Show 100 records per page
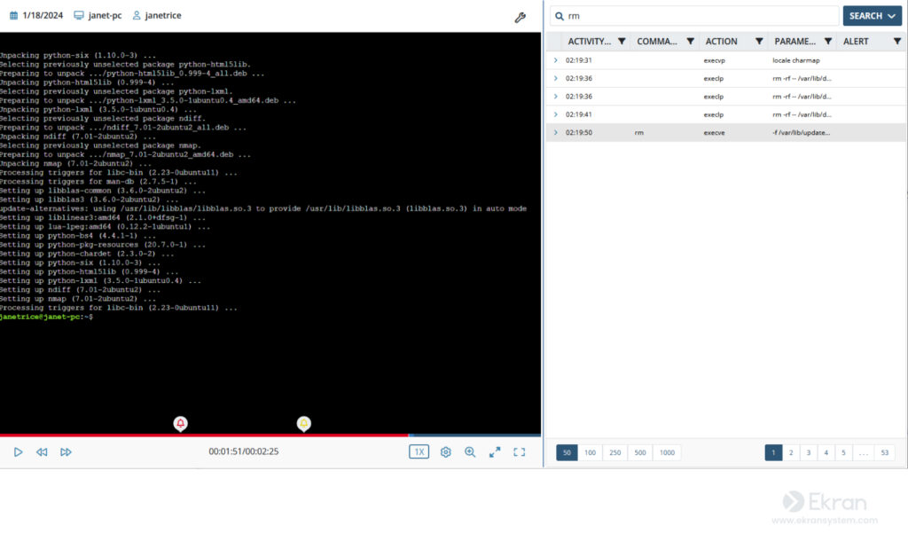The width and height of the screenshot is (908, 549). [590, 452]
